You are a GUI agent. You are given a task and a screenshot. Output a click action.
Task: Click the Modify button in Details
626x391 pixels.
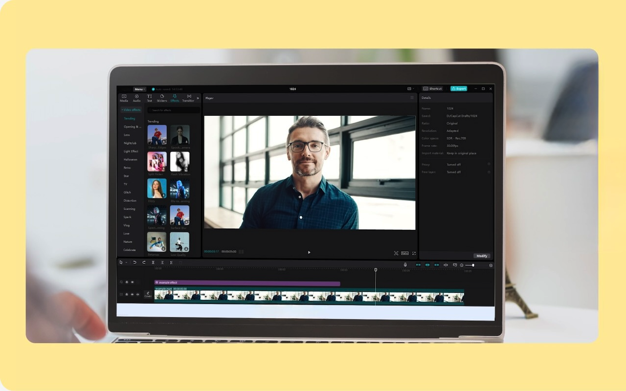(x=482, y=256)
